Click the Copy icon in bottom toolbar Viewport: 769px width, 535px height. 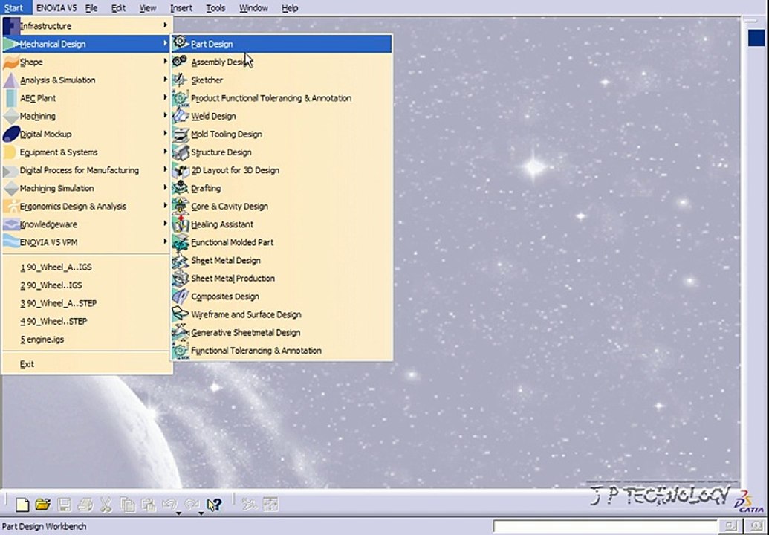[x=128, y=505]
